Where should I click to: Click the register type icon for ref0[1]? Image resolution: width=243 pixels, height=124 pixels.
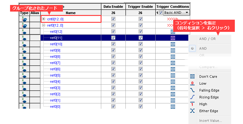coord(24,100)
